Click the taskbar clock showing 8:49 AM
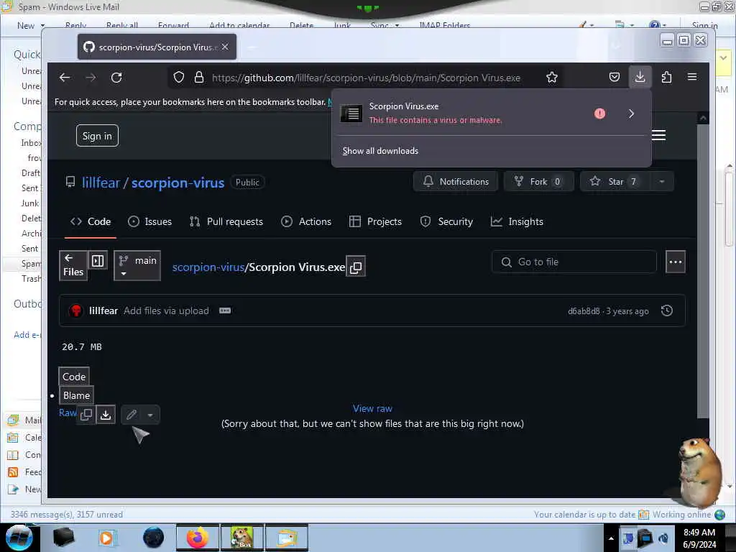Viewport: 736px width, 552px height. click(x=699, y=538)
